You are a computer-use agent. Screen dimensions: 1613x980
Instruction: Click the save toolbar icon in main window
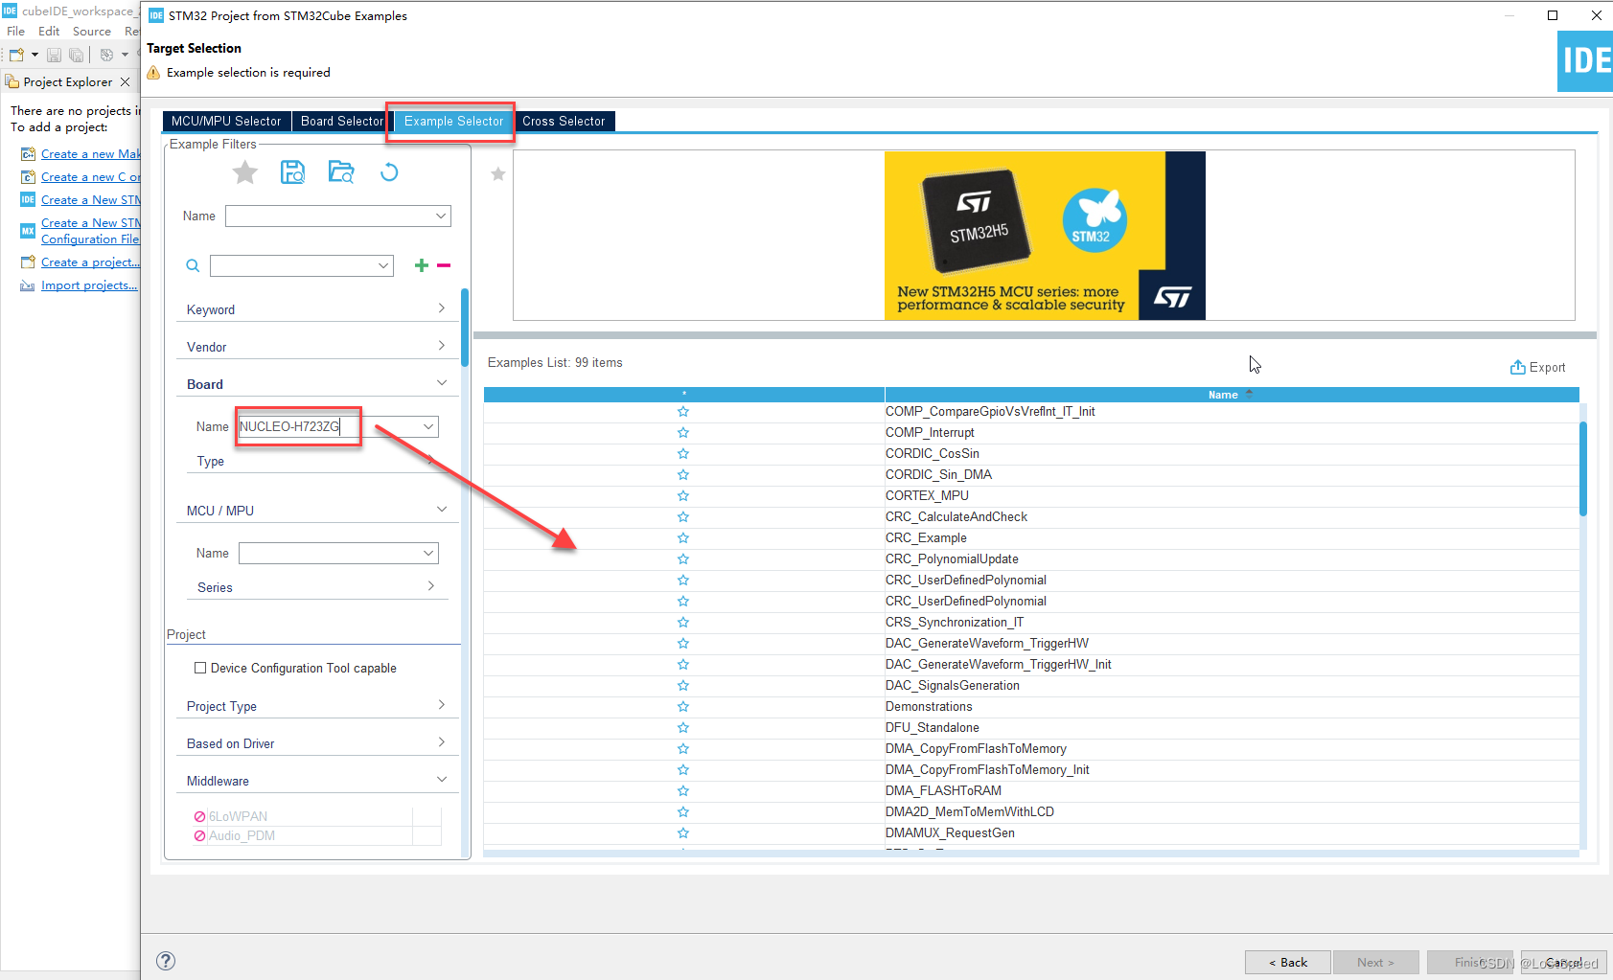point(55,55)
